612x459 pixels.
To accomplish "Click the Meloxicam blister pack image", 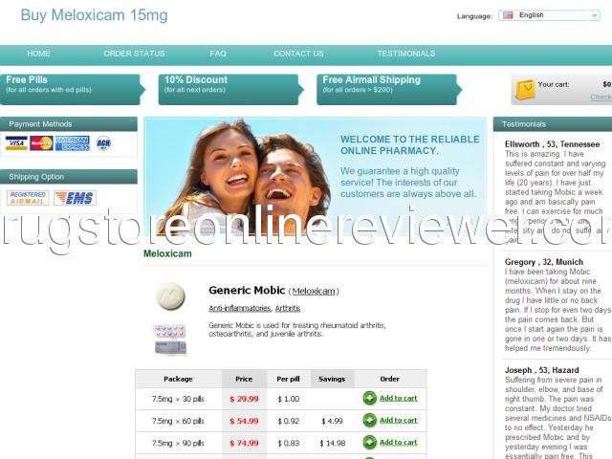I will 170,339.
